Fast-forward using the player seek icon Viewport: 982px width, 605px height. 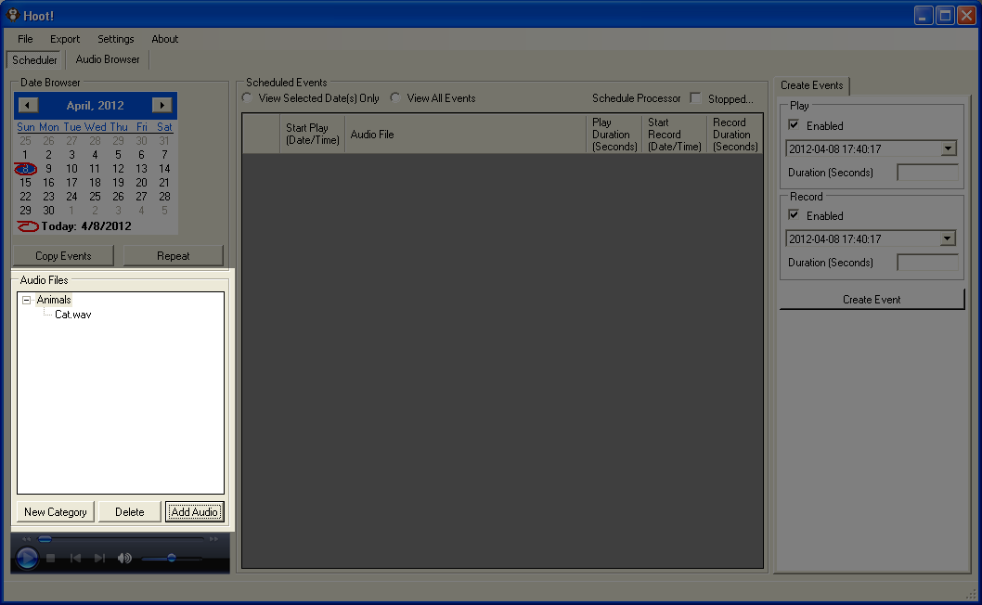214,538
